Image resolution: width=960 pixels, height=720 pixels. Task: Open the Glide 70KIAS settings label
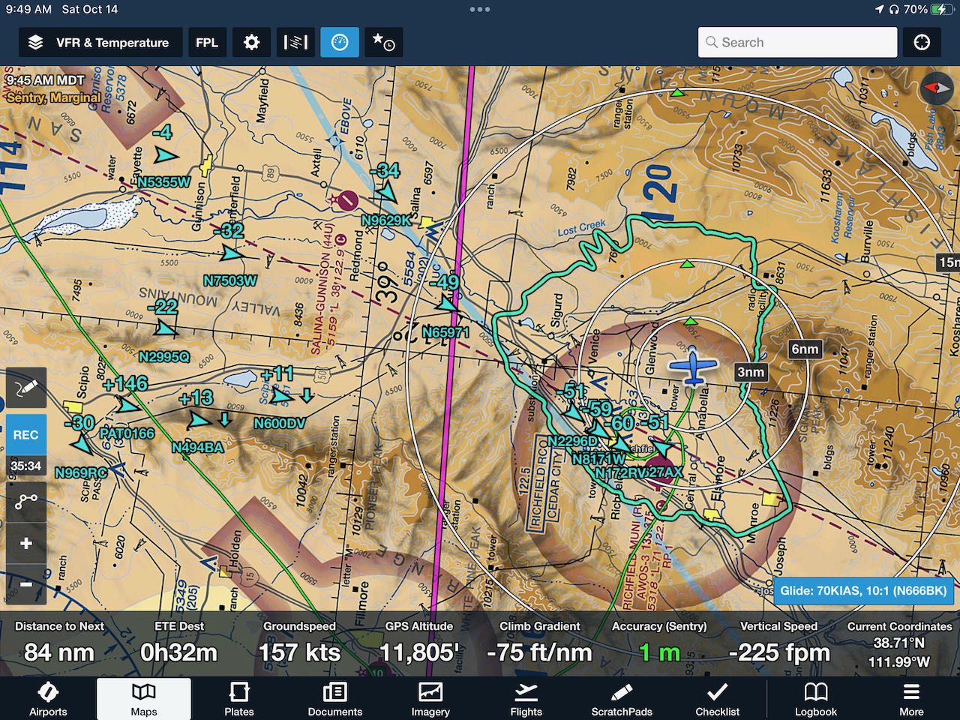[863, 590]
